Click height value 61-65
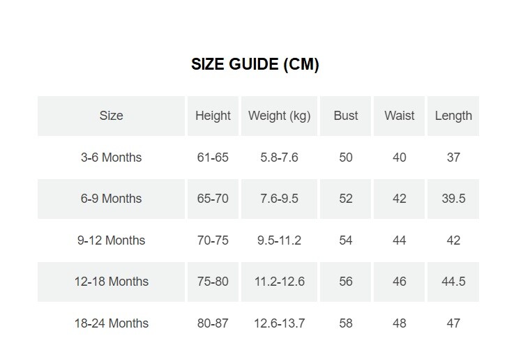Viewport: 523px width, 345px height. point(213,158)
